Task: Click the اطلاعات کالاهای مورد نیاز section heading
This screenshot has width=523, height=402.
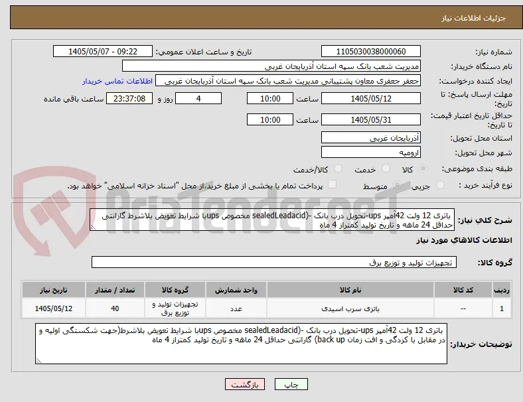Action: click(x=464, y=240)
